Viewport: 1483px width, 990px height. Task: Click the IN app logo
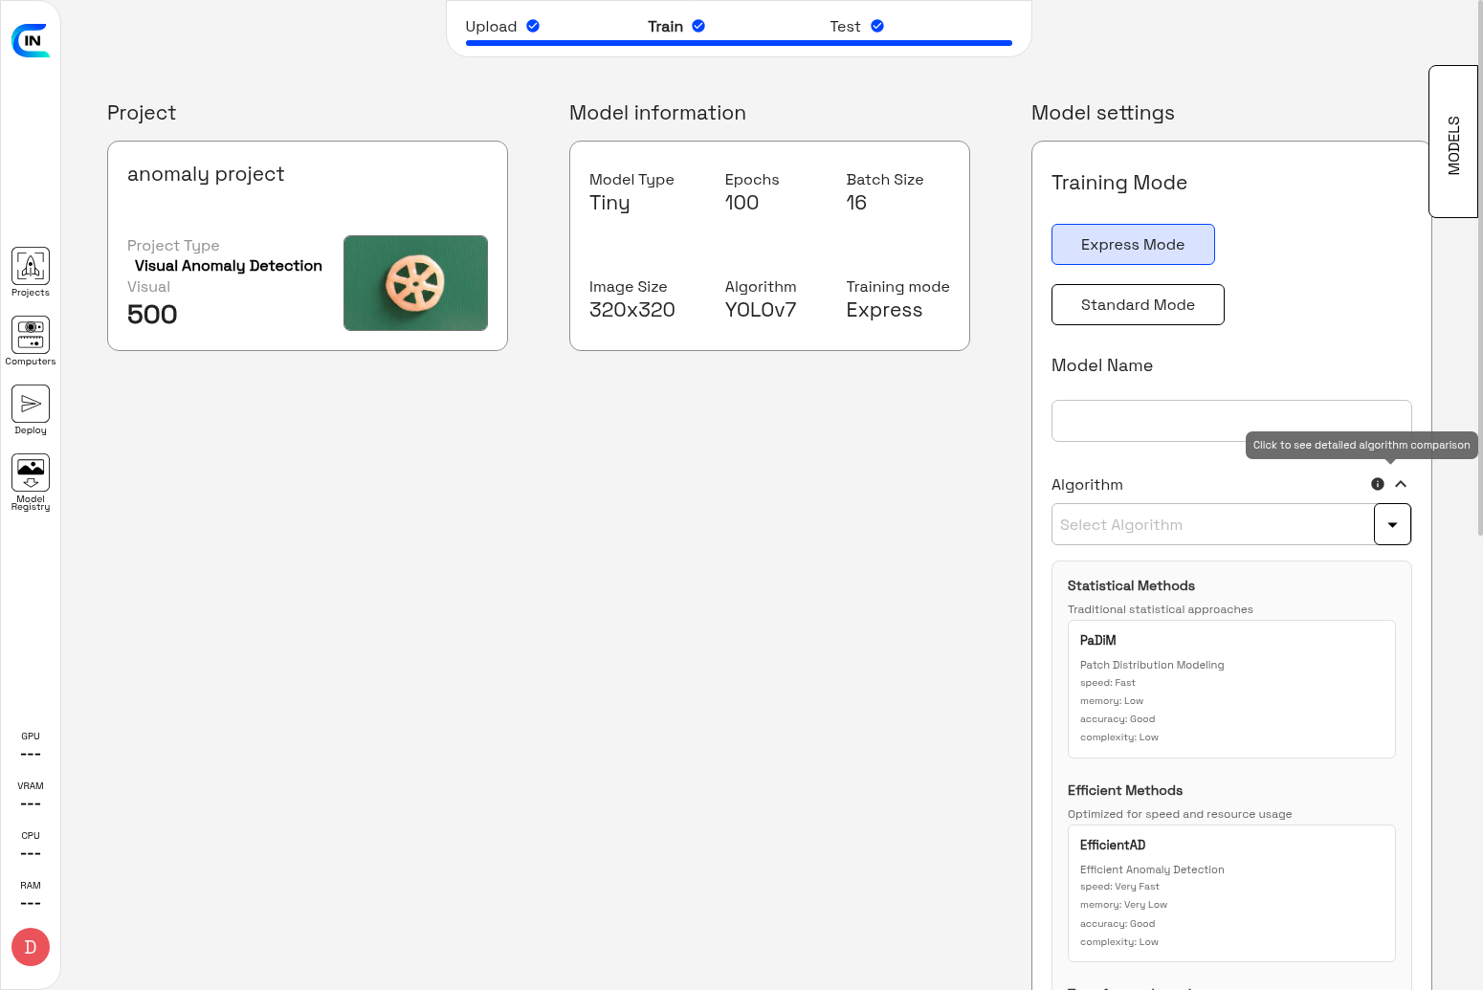(31, 40)
